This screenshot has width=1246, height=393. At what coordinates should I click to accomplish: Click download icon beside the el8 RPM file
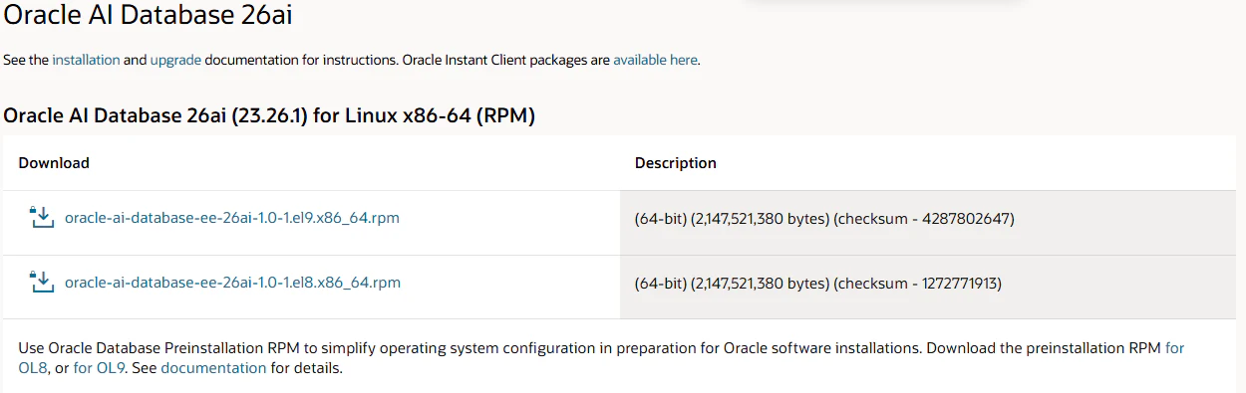41,283
